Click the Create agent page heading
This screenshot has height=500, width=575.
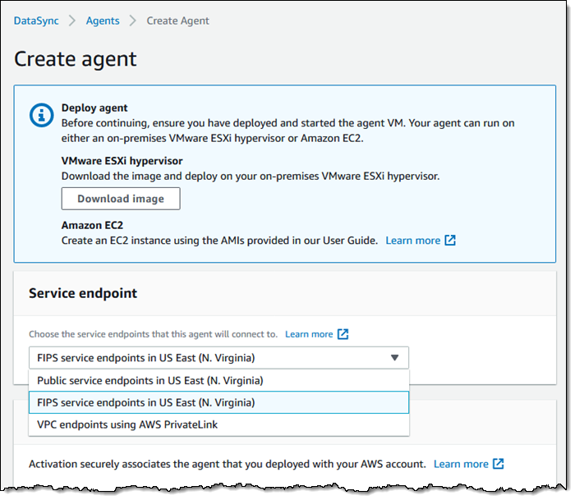pyautogui.click(x=76, y=59)
